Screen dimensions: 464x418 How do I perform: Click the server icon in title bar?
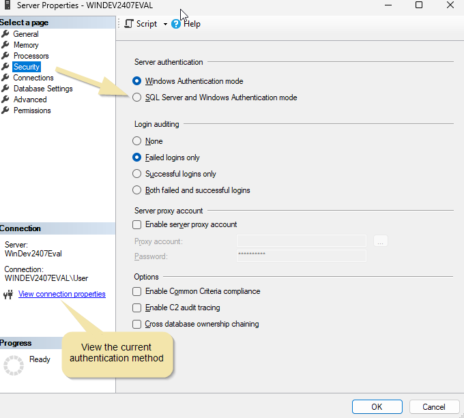pyautogui.click(x=8, y=5)
